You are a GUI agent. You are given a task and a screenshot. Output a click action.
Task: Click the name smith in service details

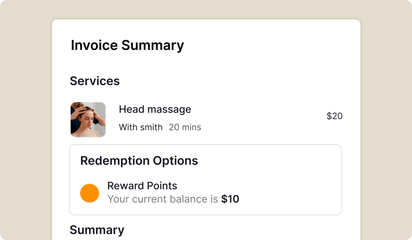151,127
